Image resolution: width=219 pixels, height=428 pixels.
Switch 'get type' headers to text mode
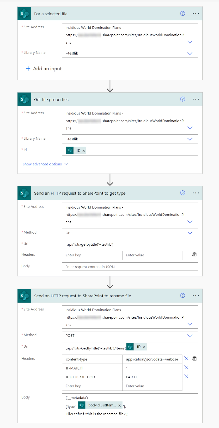click(x=194, y=254)
